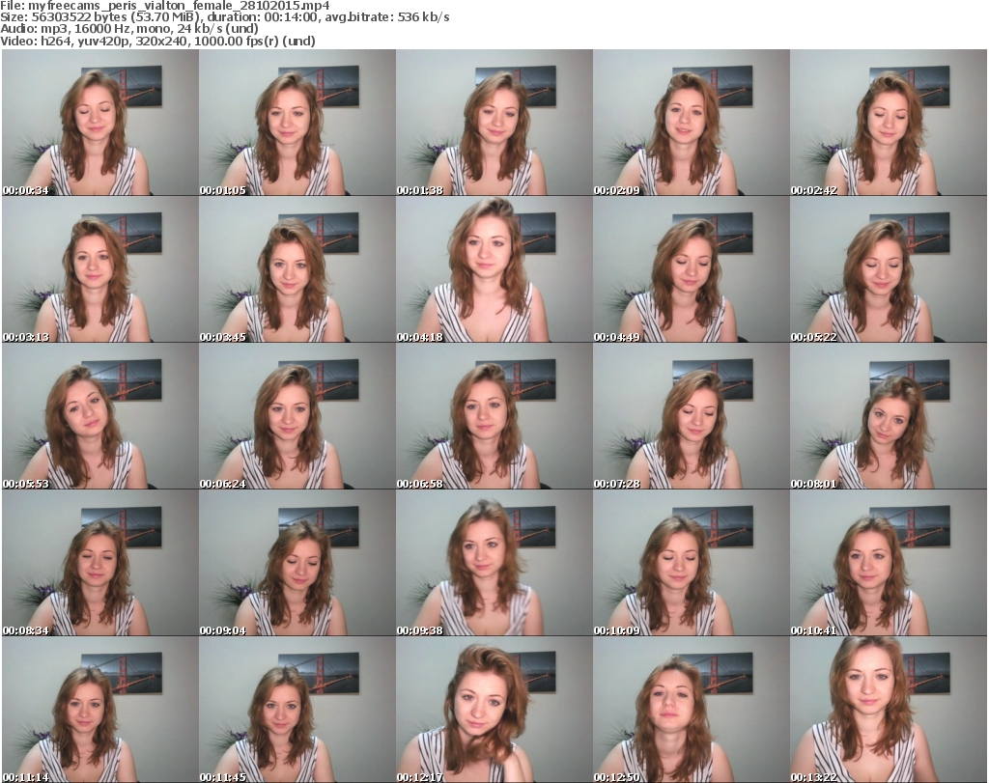Click the Audio mp3 info line
The width and height of the screenshot is (989, 783).
(x=129, y=29)
